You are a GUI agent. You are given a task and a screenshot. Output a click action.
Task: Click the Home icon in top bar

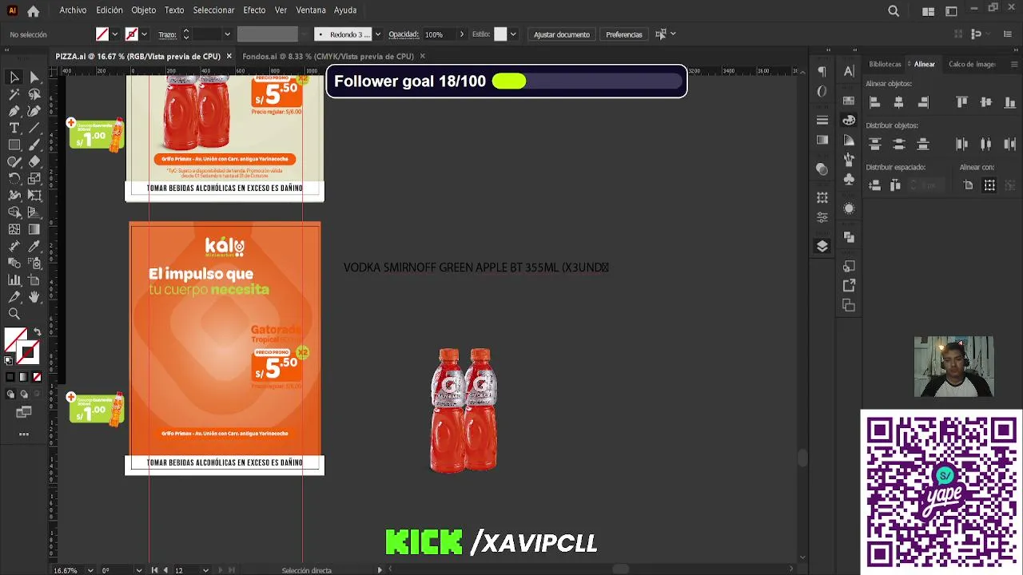(x=33, y=11)
